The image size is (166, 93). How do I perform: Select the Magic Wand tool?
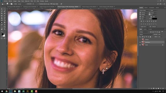point(5,11)
